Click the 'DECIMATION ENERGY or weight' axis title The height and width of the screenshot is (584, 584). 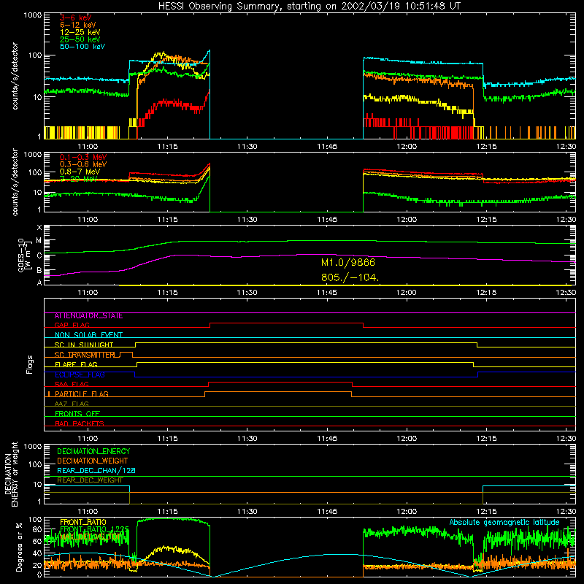point(11,474)
